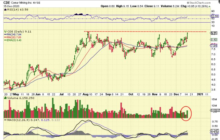Click the RSI(14) legend icon

[5, 9]
